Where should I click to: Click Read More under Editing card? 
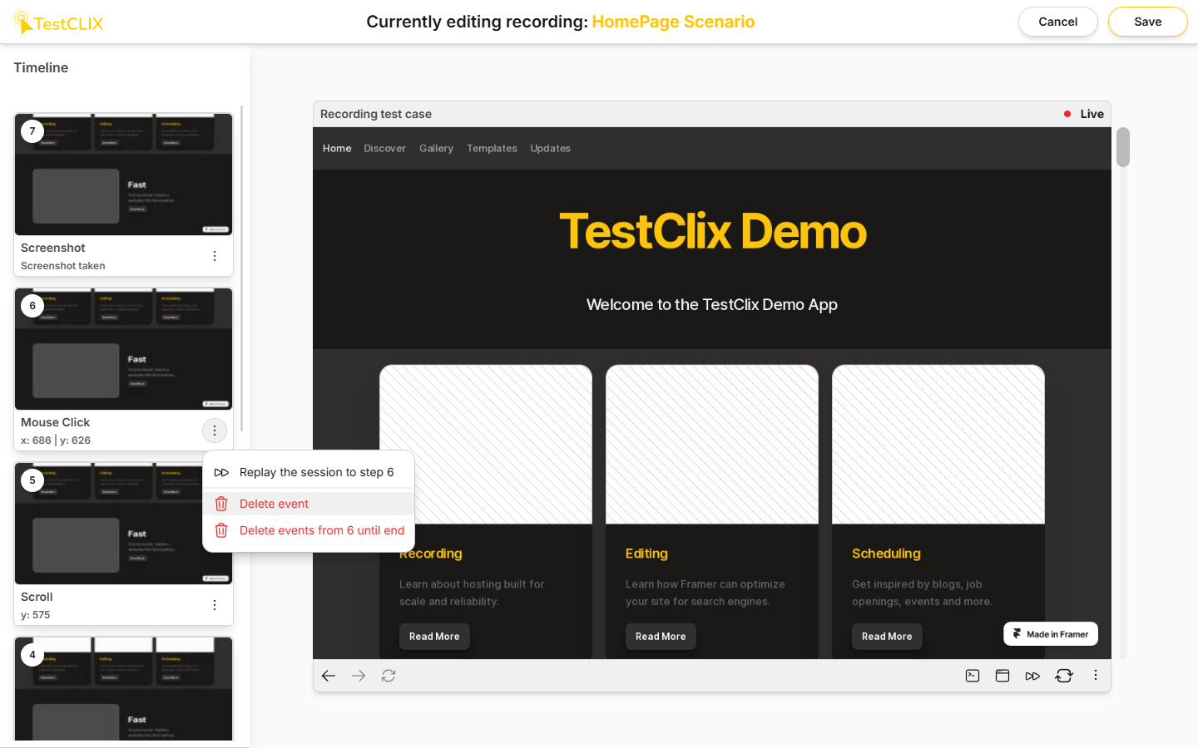pos(661,637)
